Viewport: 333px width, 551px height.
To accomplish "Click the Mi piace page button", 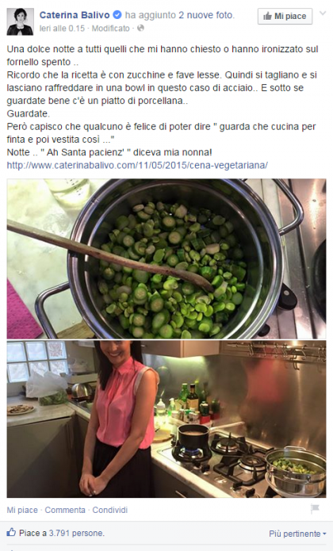I will pos(285,16).
